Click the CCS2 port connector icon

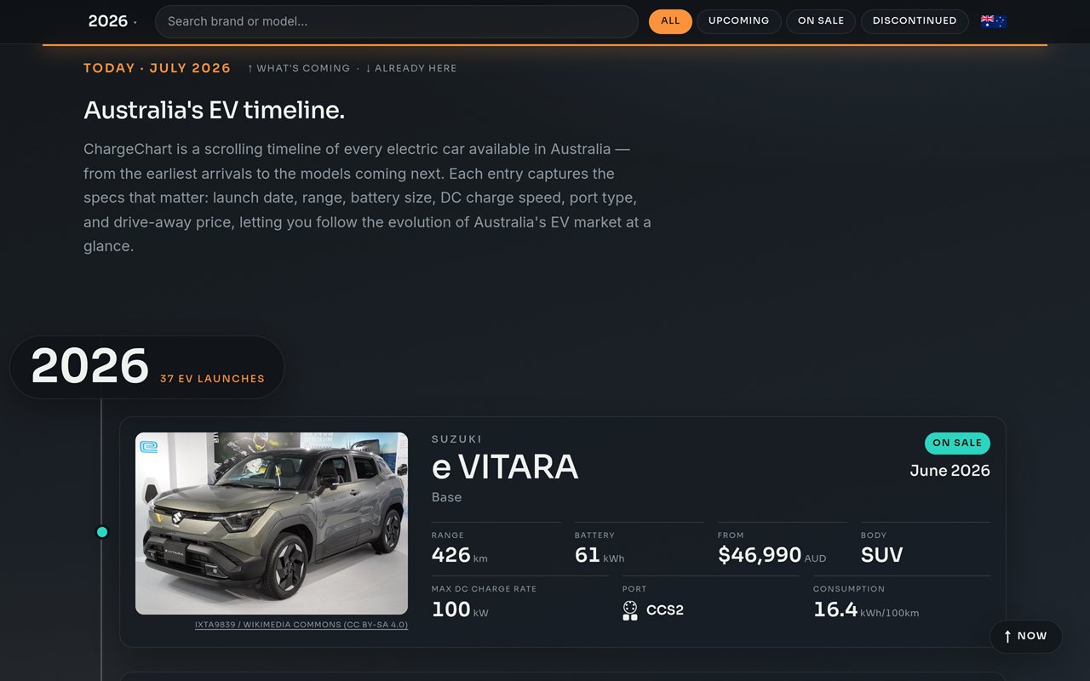[630, 610]
